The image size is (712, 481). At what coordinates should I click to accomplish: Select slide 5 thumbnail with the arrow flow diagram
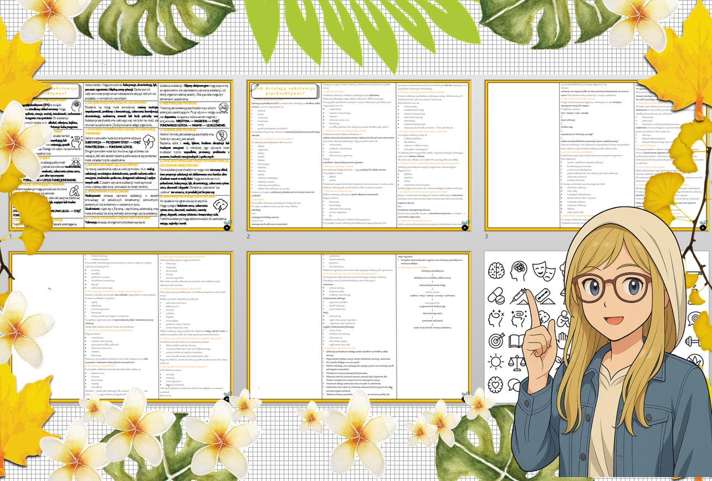pos(358,327)
